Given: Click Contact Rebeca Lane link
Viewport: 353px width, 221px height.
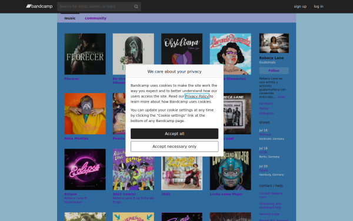Looking at the screenshot, I should (271, 195).
